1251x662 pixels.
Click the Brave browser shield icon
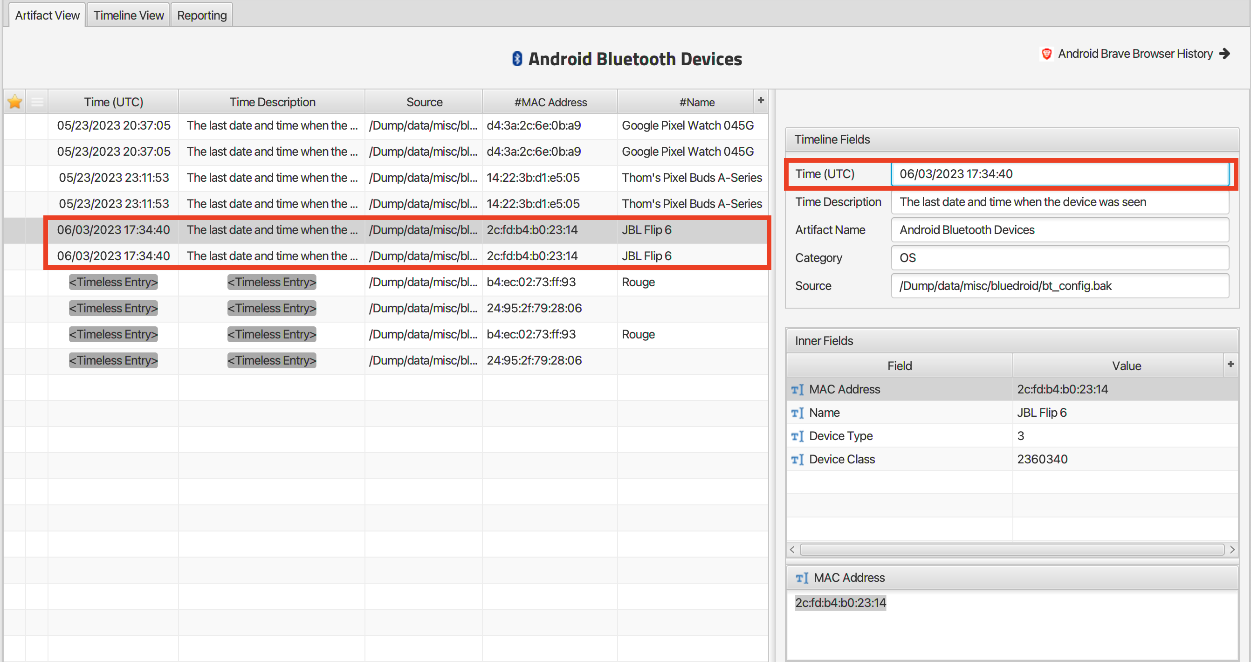pos(1046,54)
